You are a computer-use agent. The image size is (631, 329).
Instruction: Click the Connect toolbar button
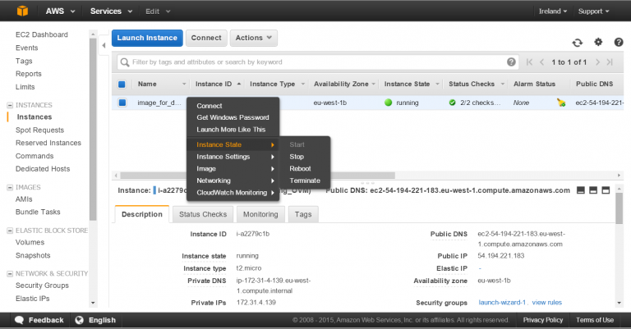click(x=206, y=38)
